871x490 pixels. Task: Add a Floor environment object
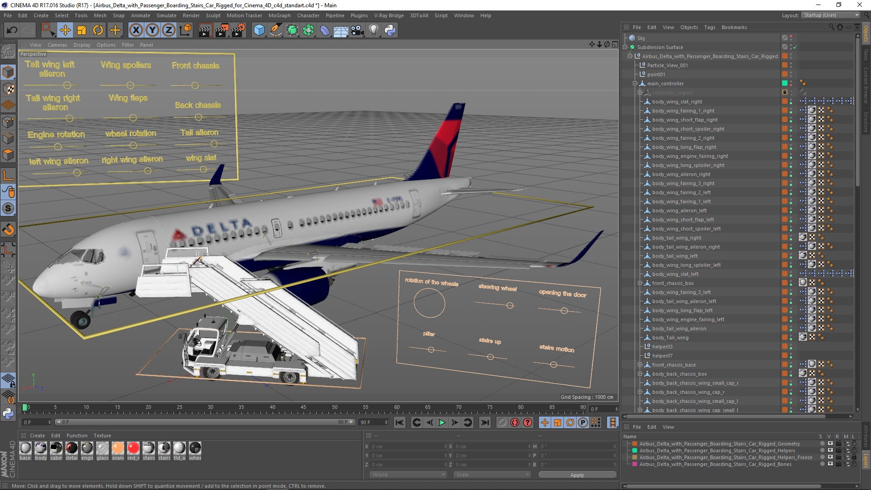[x=341, y=30]
